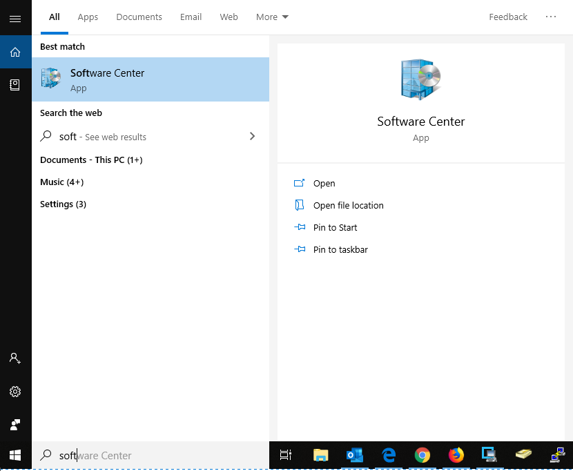Screen dimensions: 573x471
Task: Select the Home icon in the left sidebar
Action: tap(15, 52)
